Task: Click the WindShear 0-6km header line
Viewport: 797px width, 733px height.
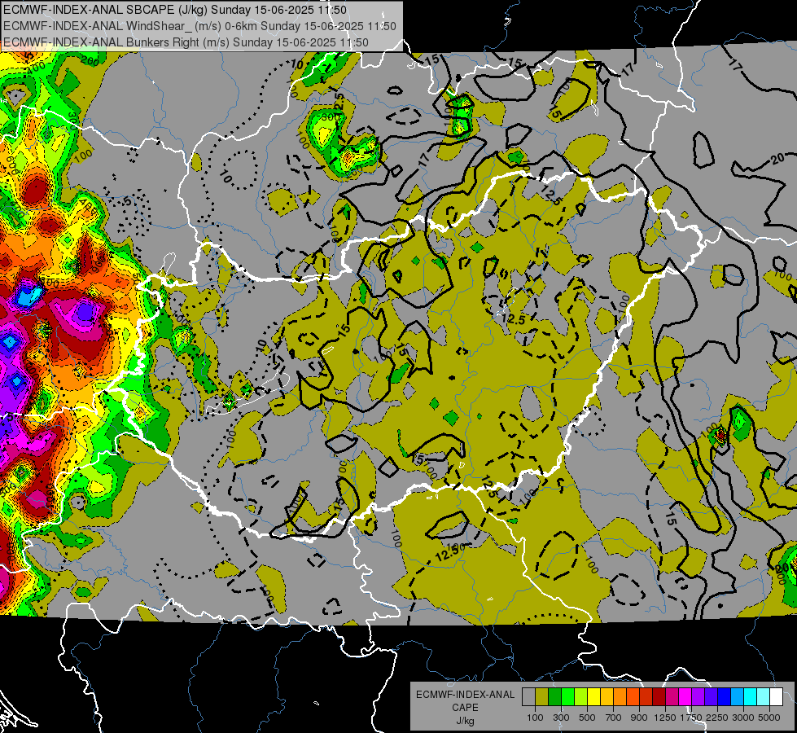Action: tap(199, 26)
